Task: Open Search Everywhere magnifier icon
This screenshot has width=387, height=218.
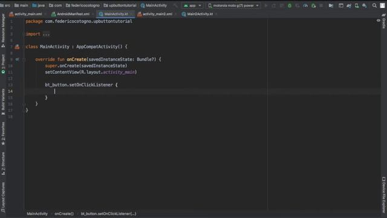Action: 374,5
